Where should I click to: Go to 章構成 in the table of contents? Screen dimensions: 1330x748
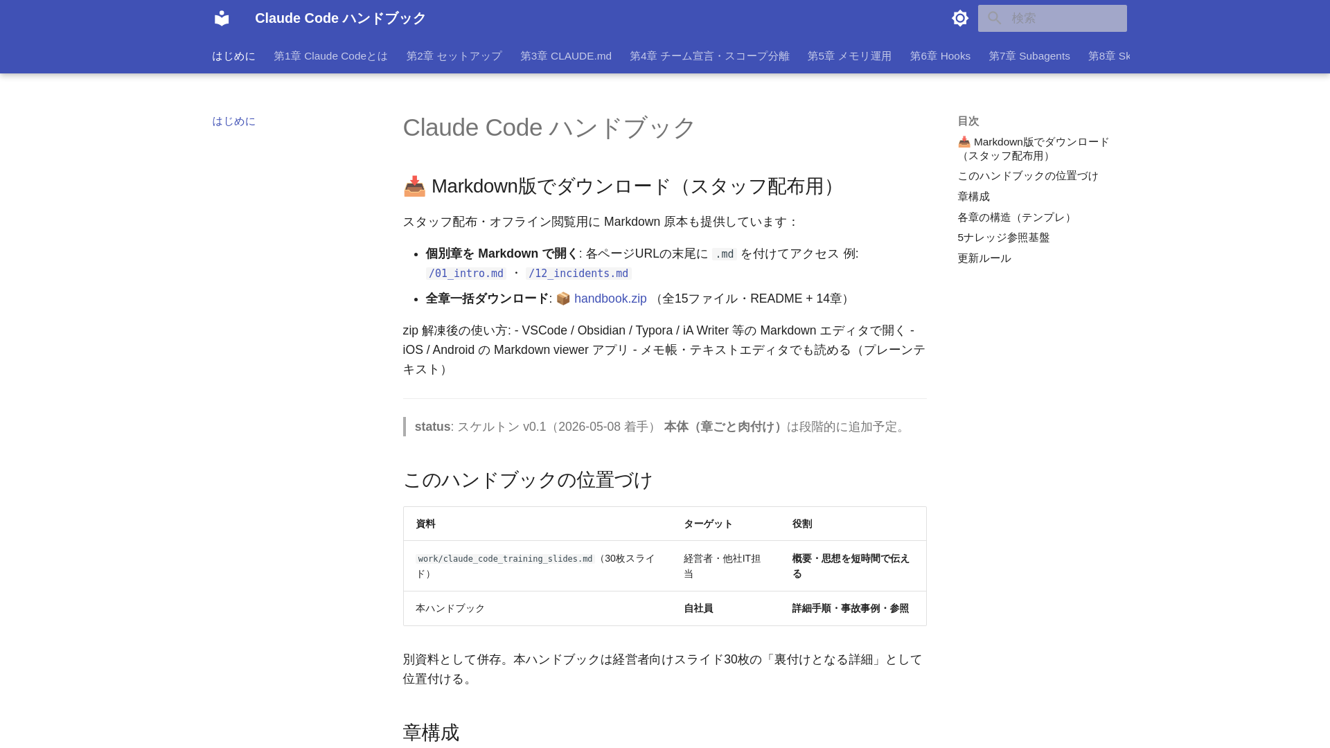(973, 197)
